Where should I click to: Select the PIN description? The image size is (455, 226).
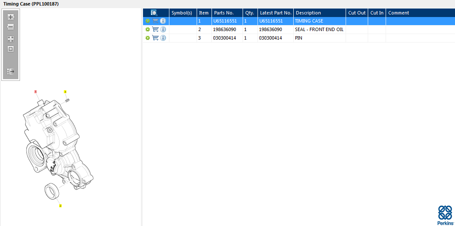pyautogui.click(x=299, y=38)
